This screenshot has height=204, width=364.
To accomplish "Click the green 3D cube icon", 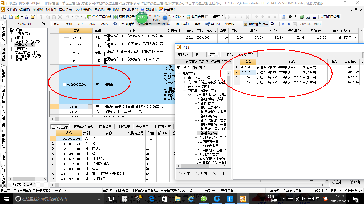I will tap(302, 17).
